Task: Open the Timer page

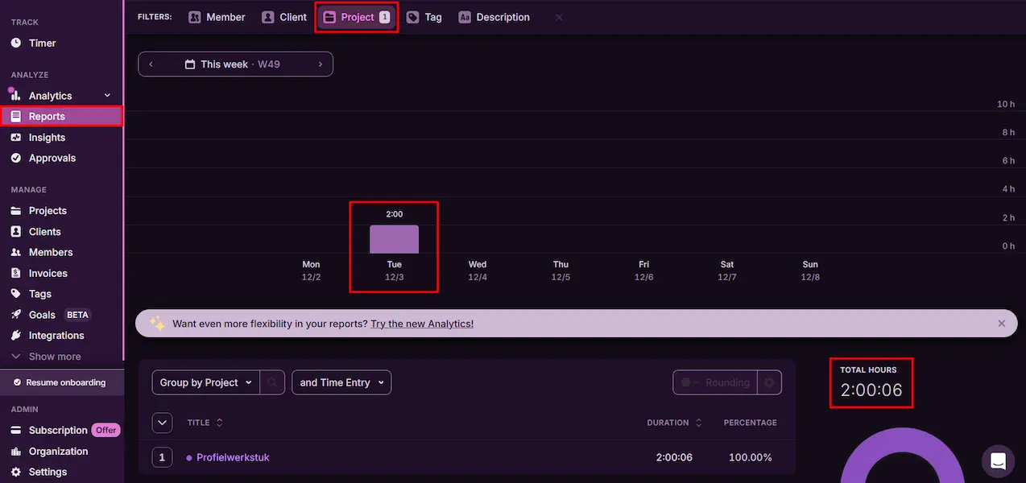Action: click(x=42, y=43)
